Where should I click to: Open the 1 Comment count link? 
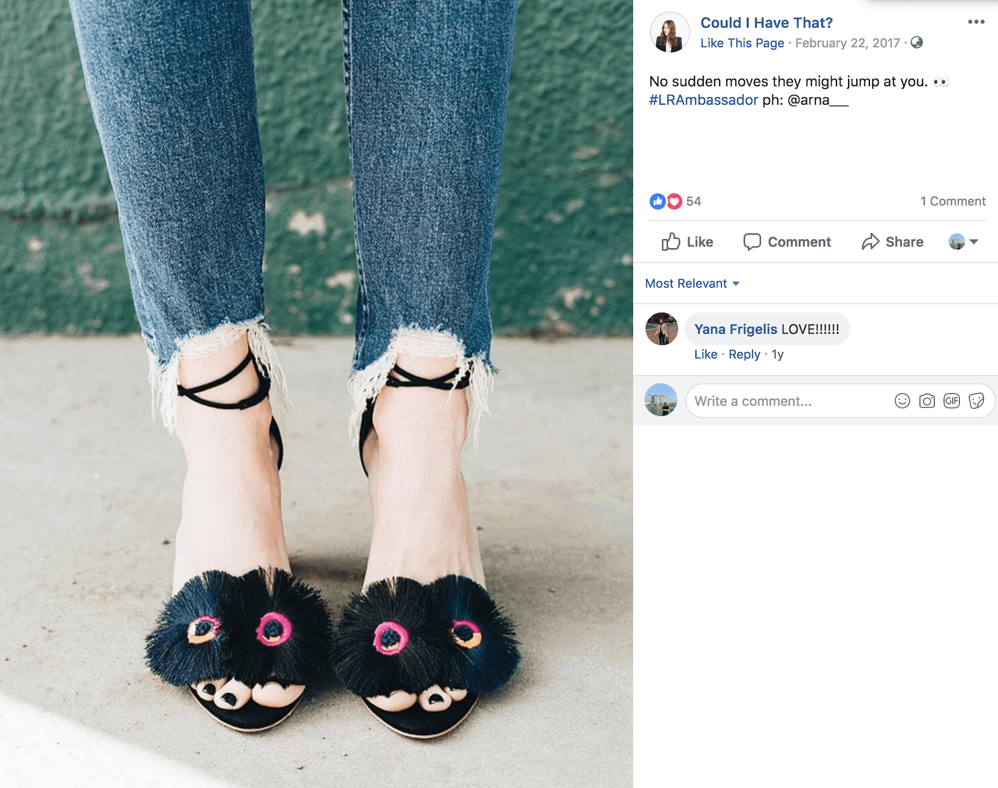coord(953,201)
